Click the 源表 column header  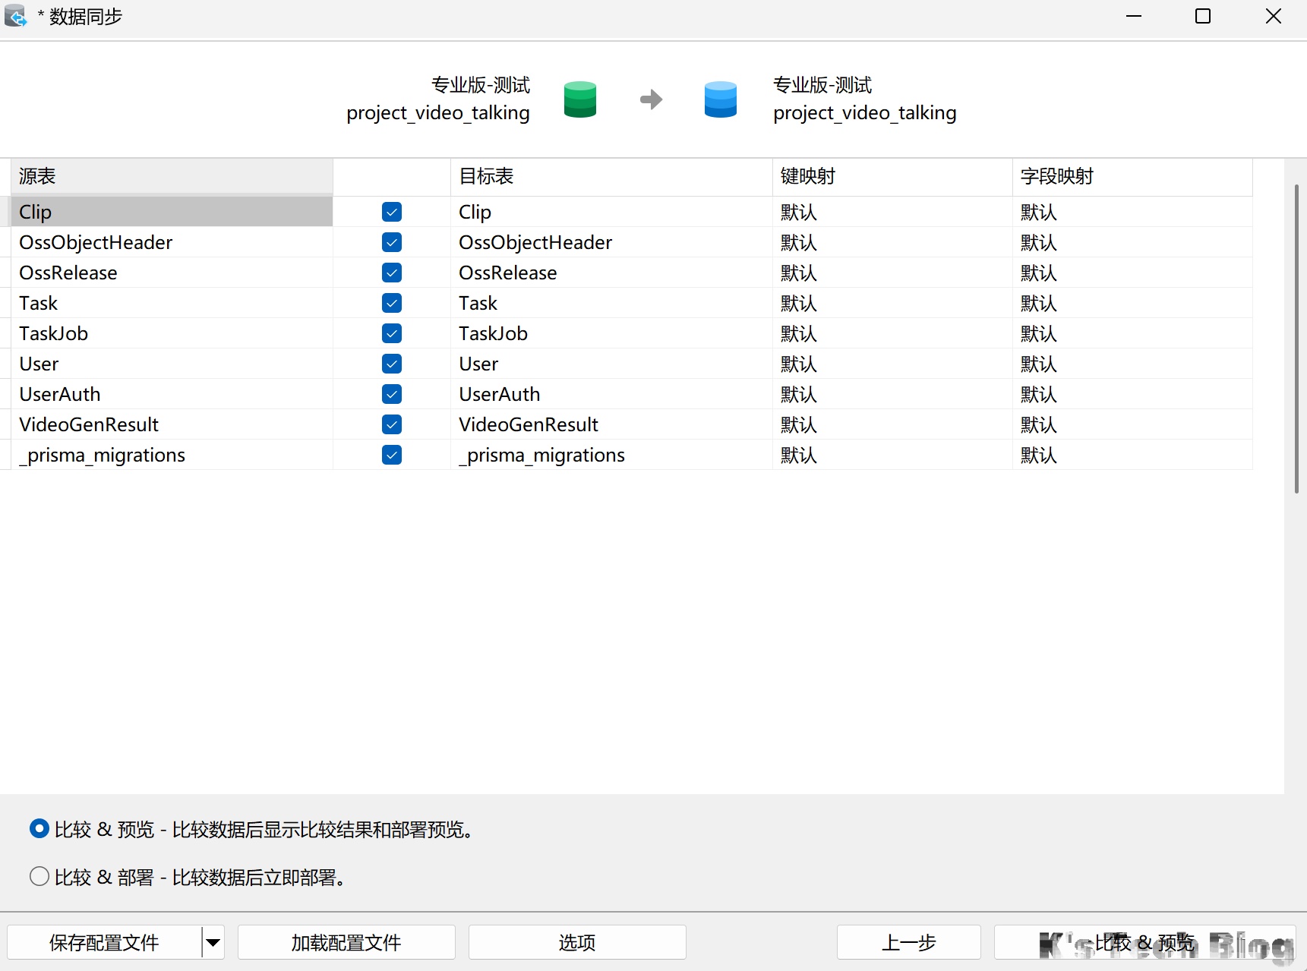pyautogui.click(x=172, y=176)
